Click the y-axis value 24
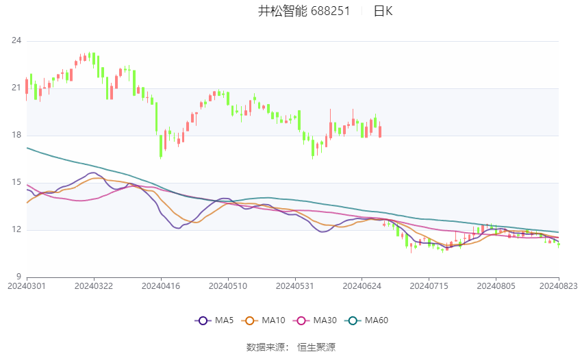The width and height of the screenshot is (582, 354). click(x=16, y=40)
